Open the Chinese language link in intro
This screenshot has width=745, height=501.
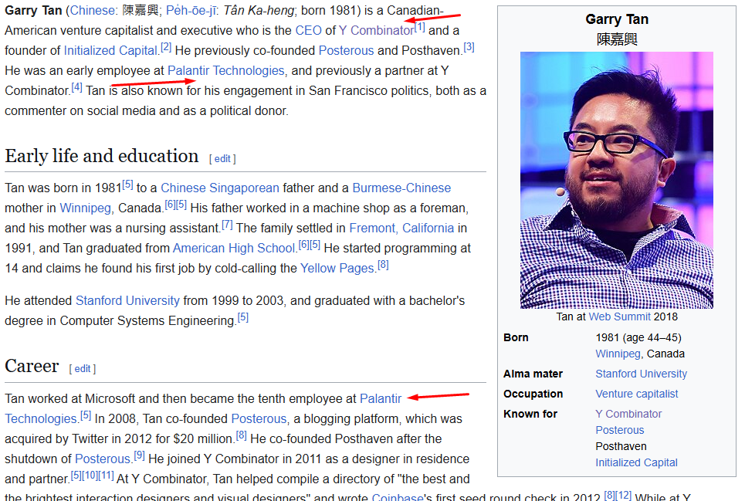pyautogui.click(x=92, y=11)
